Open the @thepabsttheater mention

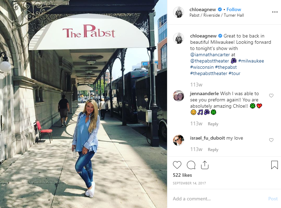(209, 61)
